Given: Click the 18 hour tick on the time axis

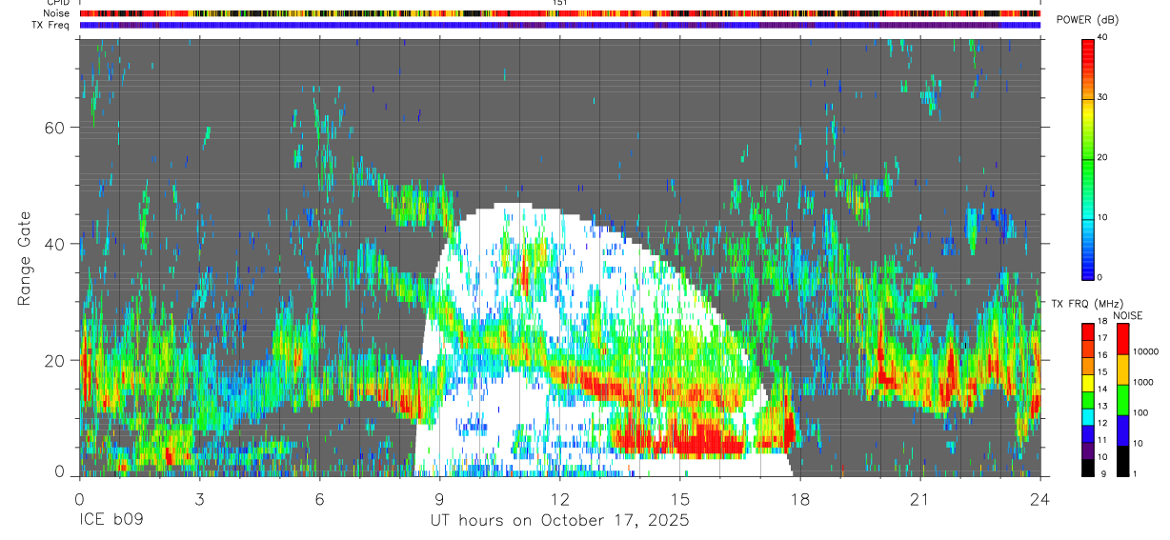Looking at the screenshot, I should click(800, 498).
